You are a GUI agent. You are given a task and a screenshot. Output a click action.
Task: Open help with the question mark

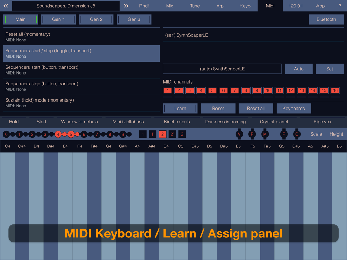pos(340,6)
